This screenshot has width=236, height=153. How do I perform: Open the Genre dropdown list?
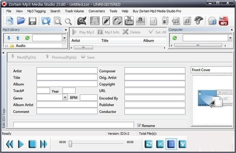(x=65, y=98)
